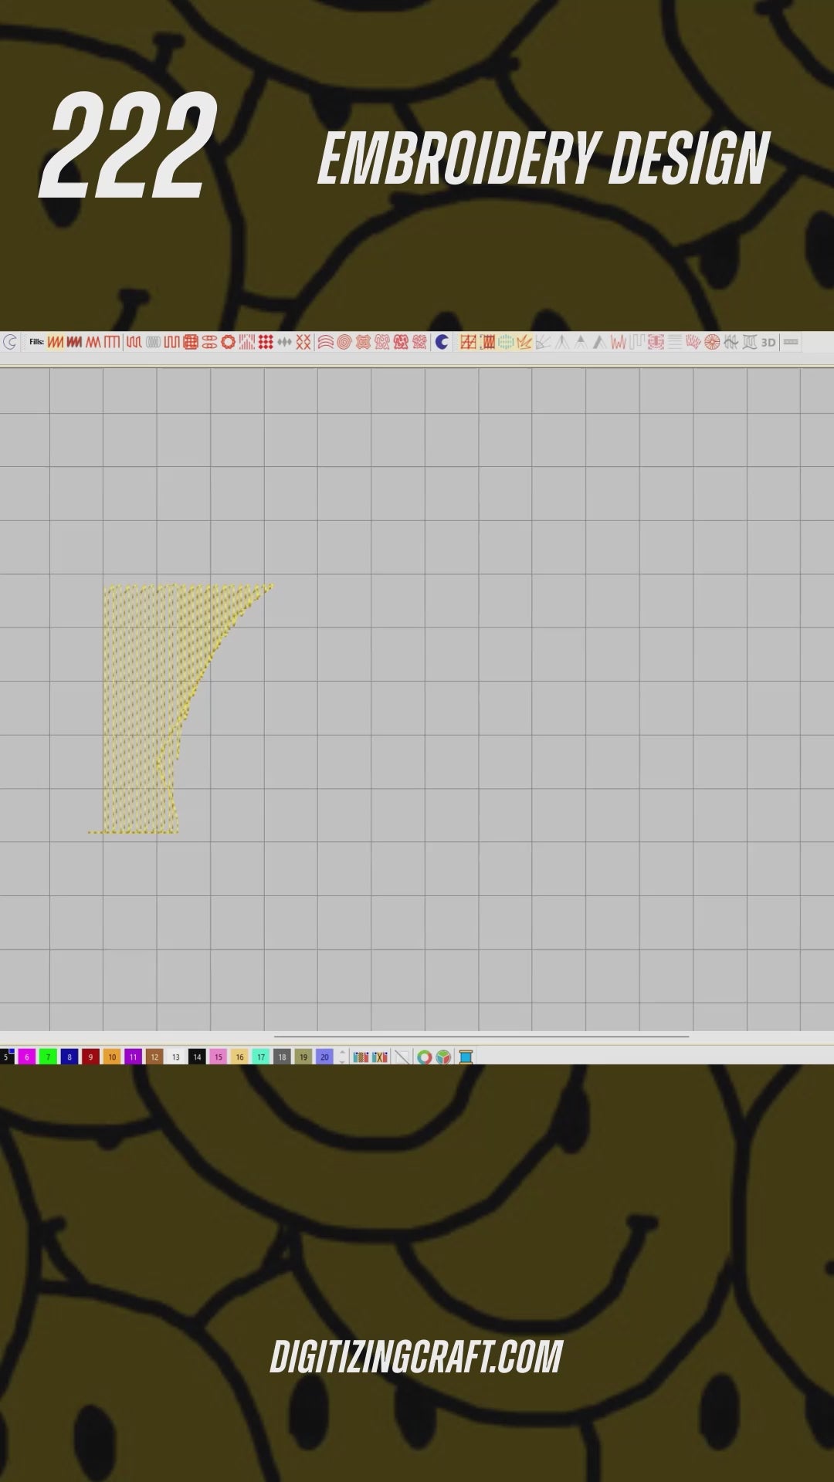Image resolution: width=834 pixels, height=1482 pixels.
Task: Pick magenta color swatch 6
Action: [27, 1057]
